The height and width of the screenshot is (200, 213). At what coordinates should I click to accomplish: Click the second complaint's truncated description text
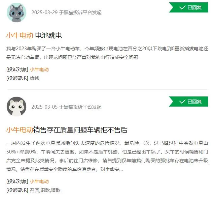coord(107,156)
